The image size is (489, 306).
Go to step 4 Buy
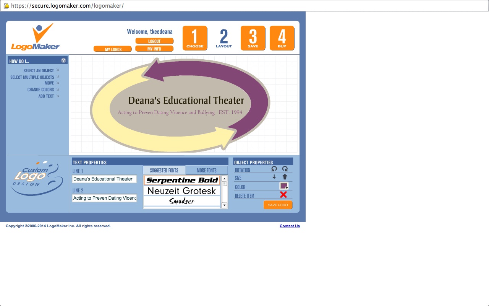pyautogui.click(x=282, y=38)
